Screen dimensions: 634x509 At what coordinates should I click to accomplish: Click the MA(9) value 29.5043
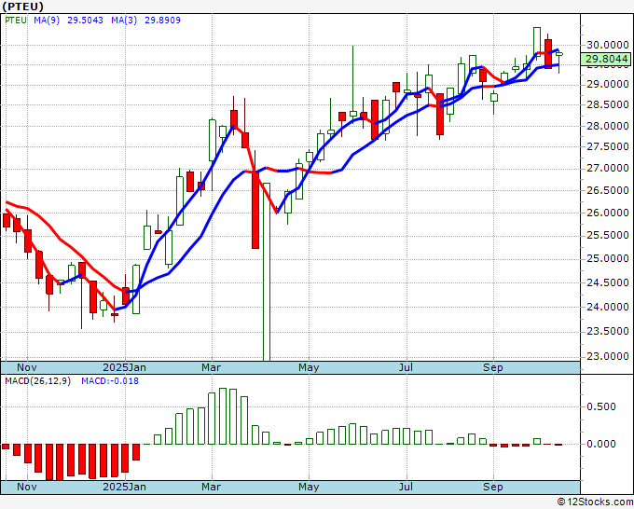[85, 21]
